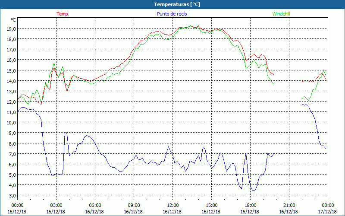Click the 09:00 time axis label
345x216 pixels.
click(134, 206)
